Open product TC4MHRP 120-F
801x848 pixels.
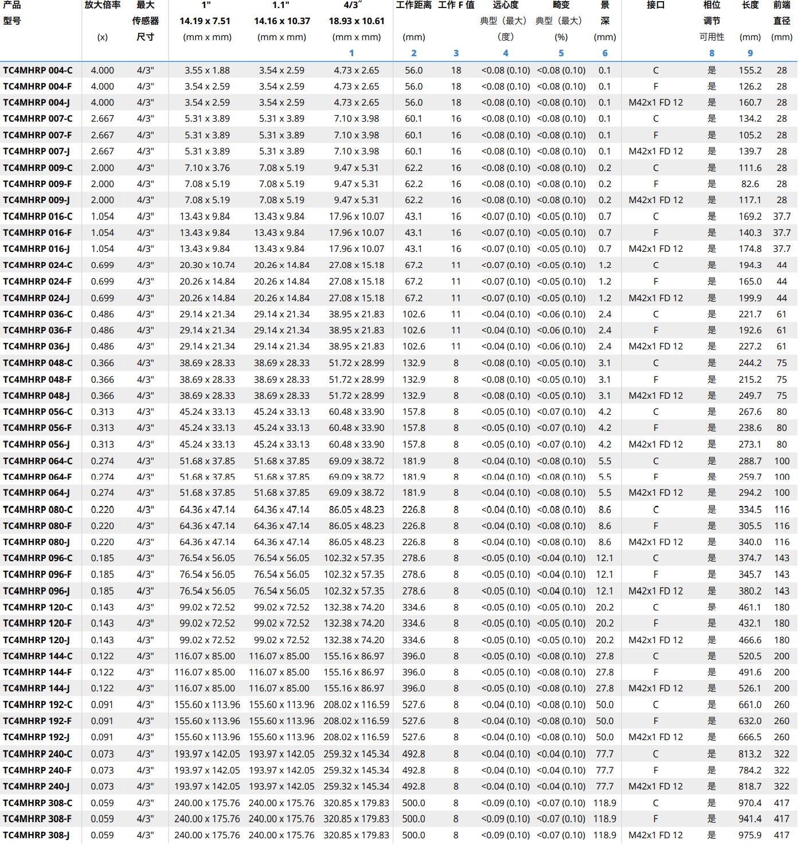tap(38, 623)
